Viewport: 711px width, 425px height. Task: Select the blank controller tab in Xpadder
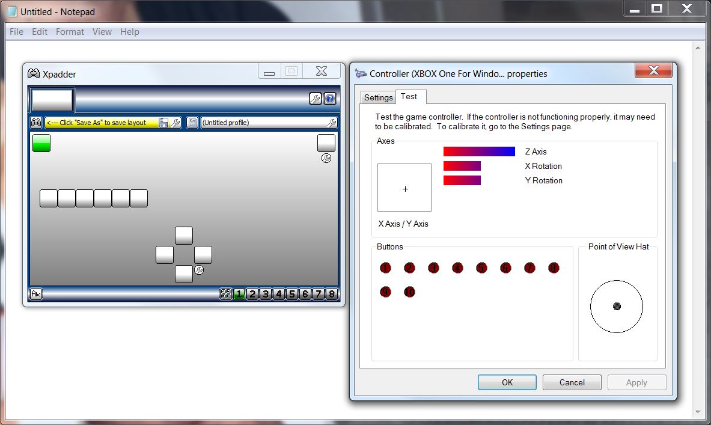(x=52, y=100)
